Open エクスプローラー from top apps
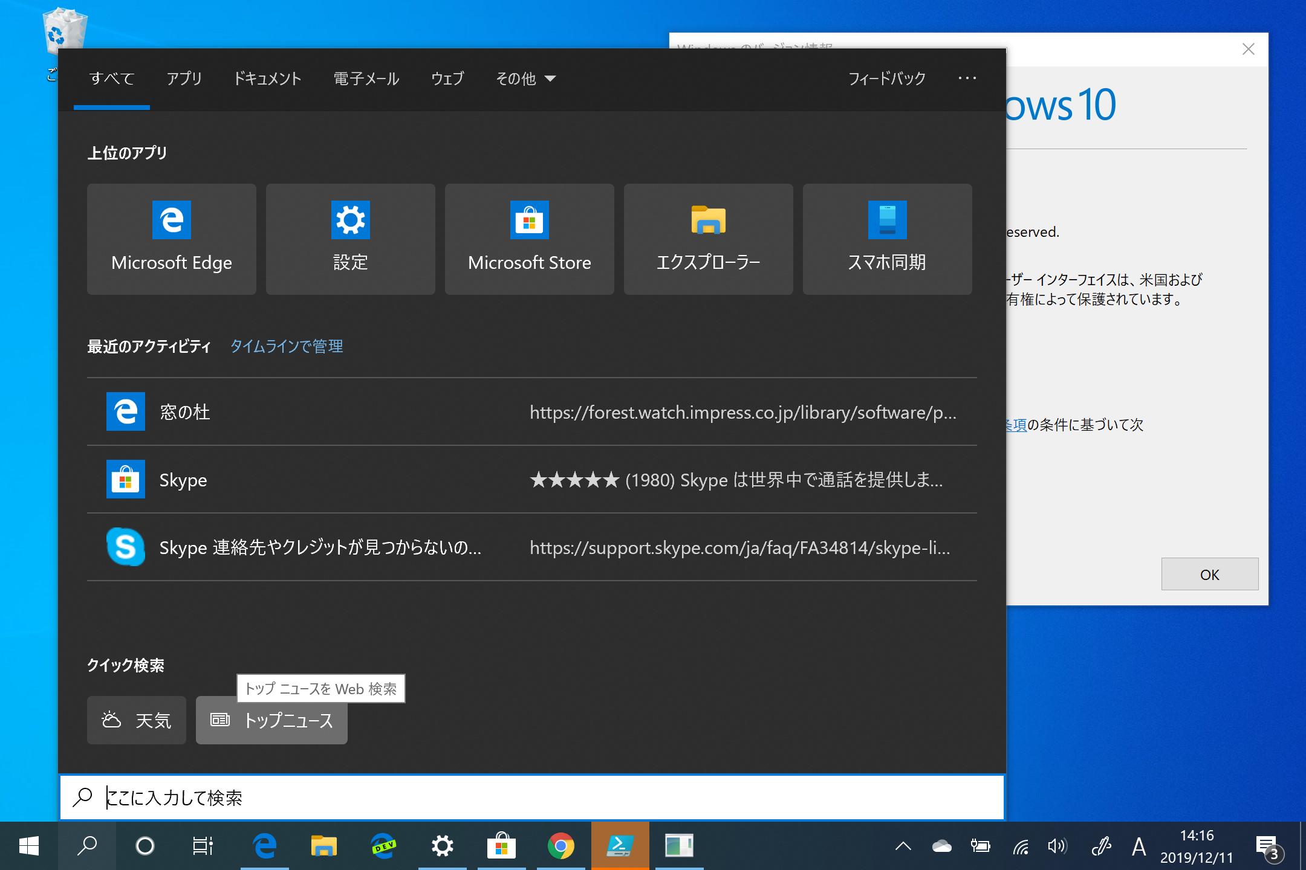Screen dimensions: 1306x870 point(708,239)
